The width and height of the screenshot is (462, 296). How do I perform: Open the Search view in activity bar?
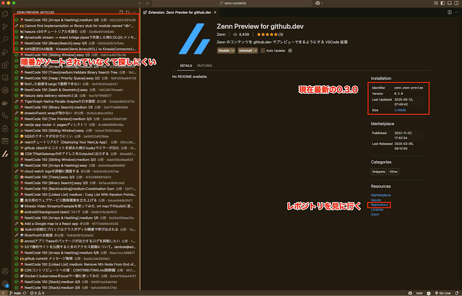tap(5, 39)
